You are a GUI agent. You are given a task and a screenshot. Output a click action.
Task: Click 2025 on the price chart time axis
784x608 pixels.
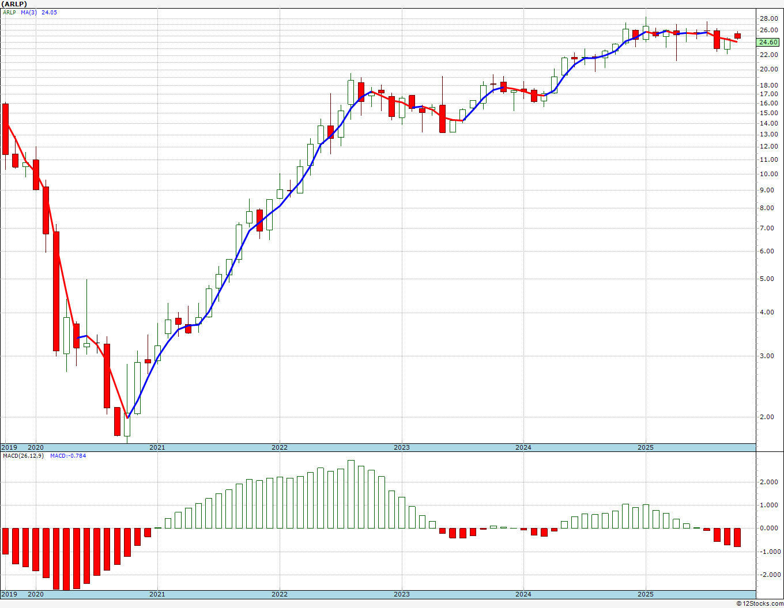point(646,447)
